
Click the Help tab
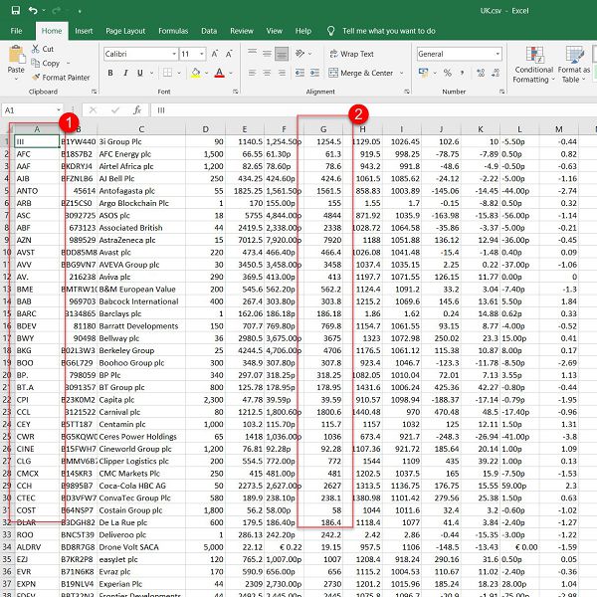point(303,31)
